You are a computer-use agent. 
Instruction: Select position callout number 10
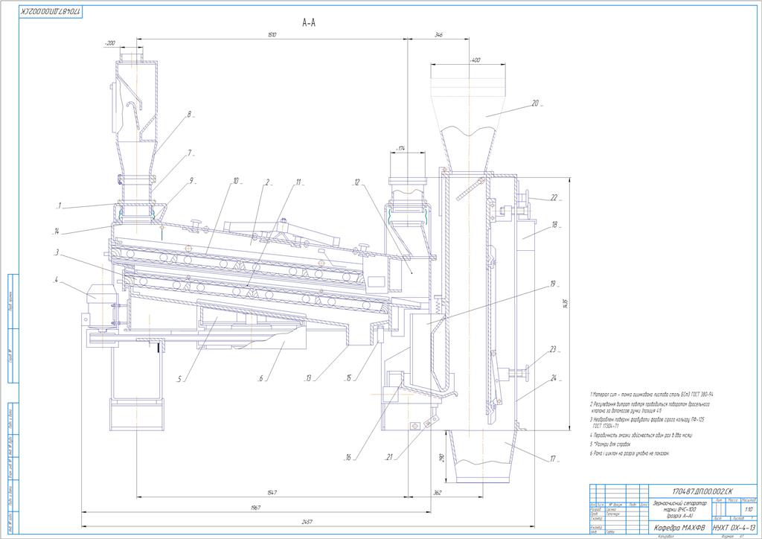236,182
